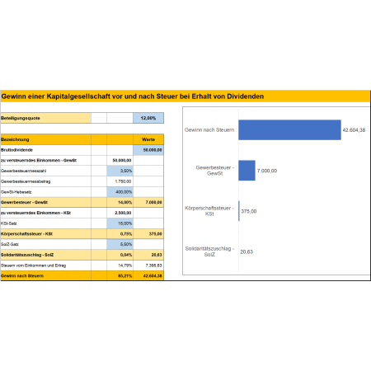Select the Solidaritätszuschlag - SolZ chart axis label
The image size is (371, 371).
[209, 251]
